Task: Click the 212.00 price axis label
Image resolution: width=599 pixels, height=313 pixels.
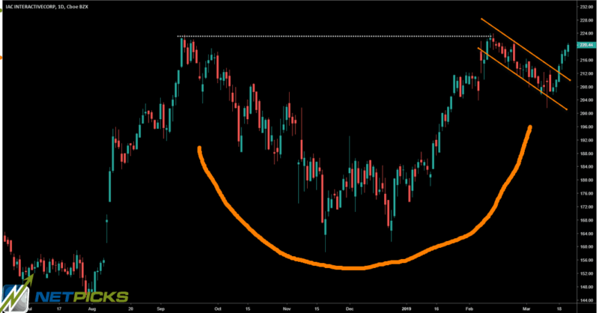Action: point(586,74)
